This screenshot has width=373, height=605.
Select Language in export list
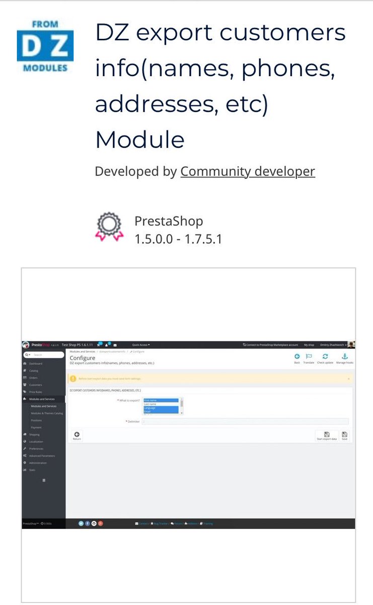[161, 407]
